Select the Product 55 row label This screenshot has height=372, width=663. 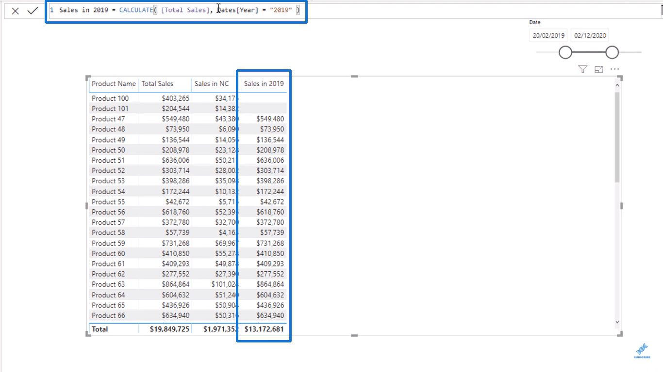pos(108,201)
